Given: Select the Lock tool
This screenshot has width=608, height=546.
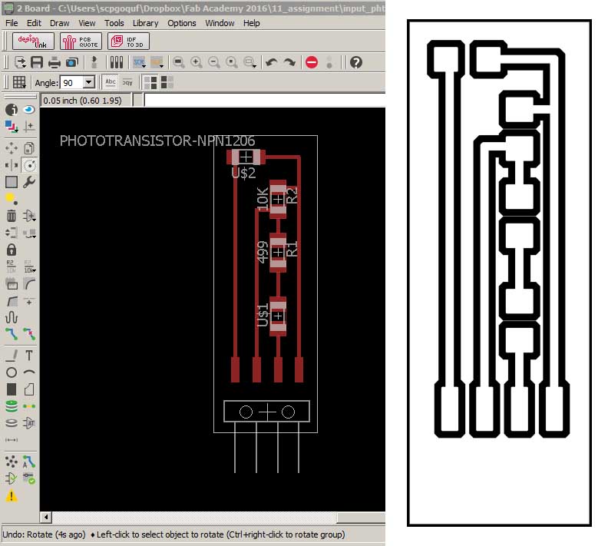Looking at the screenshot, I should click(x=12, y=250).
